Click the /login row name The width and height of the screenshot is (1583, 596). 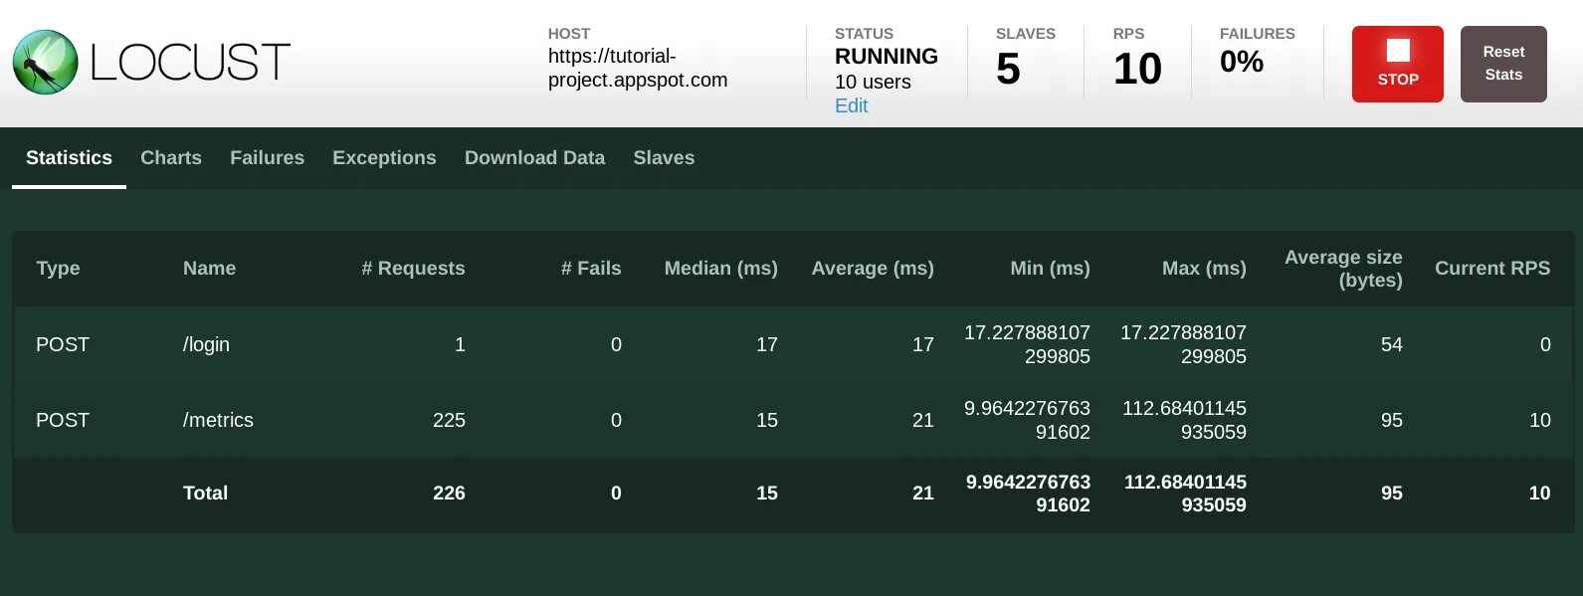206,345
